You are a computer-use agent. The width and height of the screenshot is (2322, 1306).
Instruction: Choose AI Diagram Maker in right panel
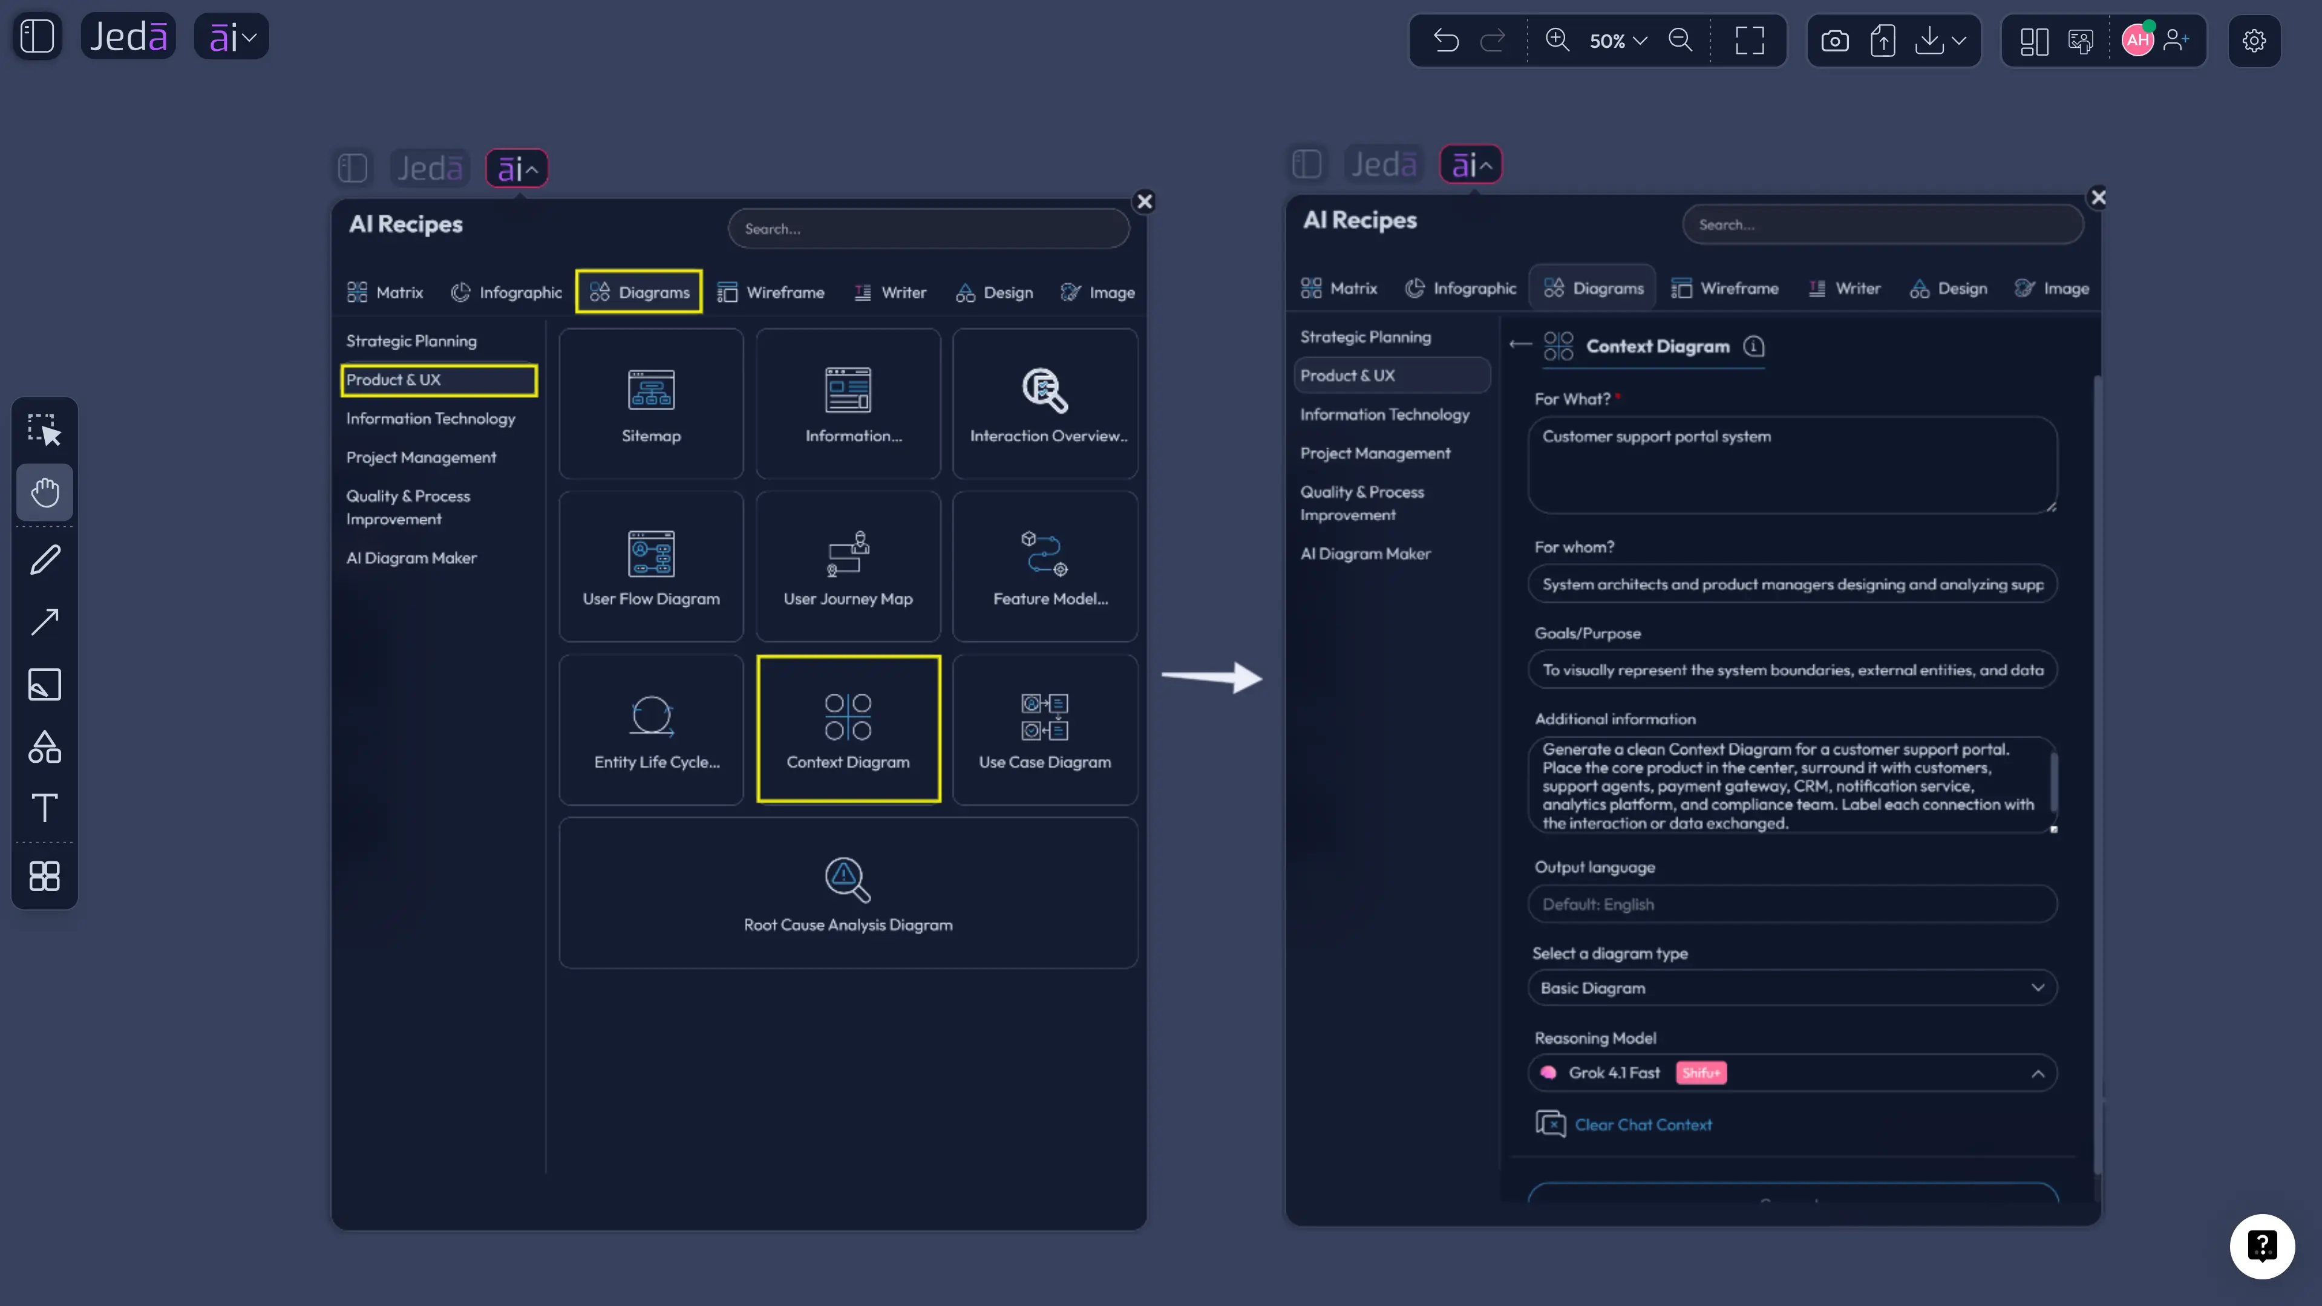click(x=1365, y=553)
